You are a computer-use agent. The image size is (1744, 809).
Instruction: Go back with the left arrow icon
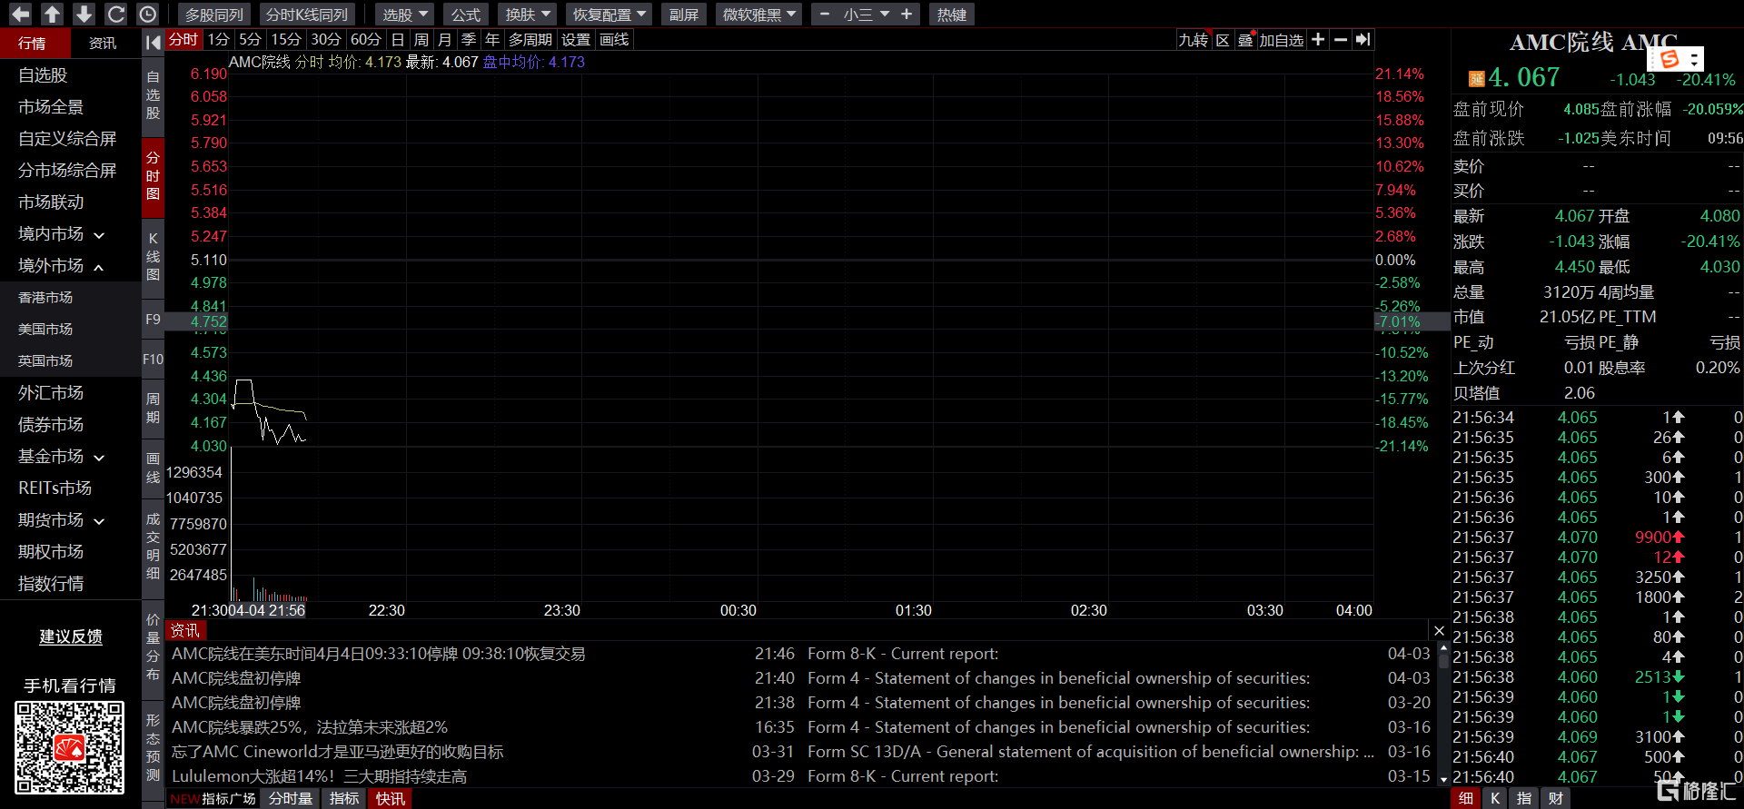[20, 14]
